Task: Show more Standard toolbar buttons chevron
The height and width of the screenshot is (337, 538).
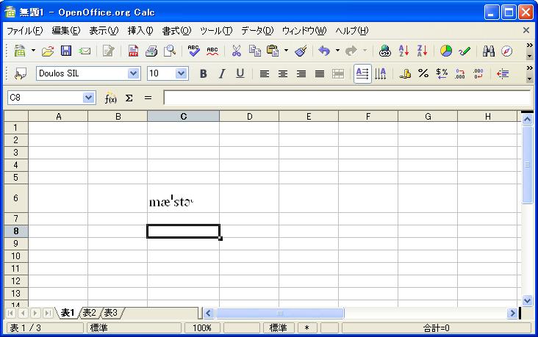Action: (x=530, y=46)
